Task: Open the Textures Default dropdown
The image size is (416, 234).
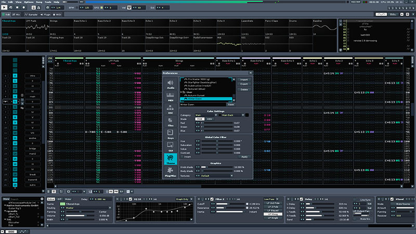Action: click(216, 176)
